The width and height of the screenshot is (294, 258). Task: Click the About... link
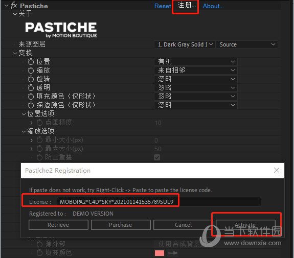213,6
